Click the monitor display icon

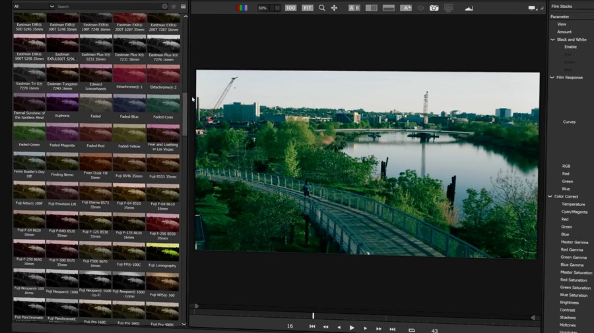449,8
